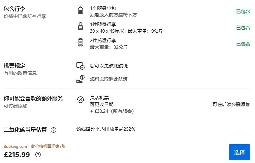This screenshot has width=255, height=163.
Task: Click the blue 选择 button
Action: (240, 152)
